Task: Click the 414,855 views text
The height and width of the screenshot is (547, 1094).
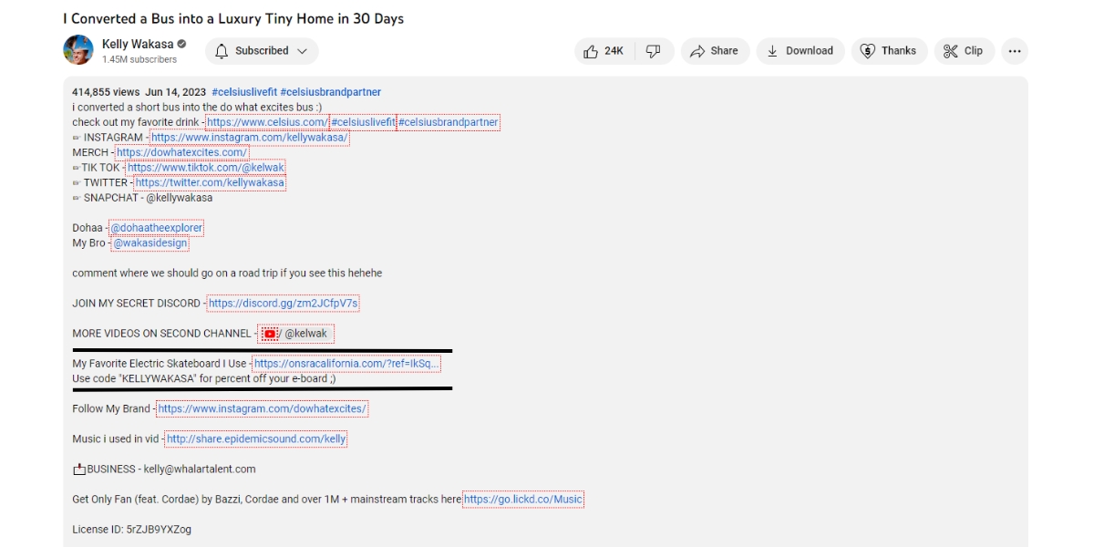Action: pyautogui.click(x=106, y=92)
